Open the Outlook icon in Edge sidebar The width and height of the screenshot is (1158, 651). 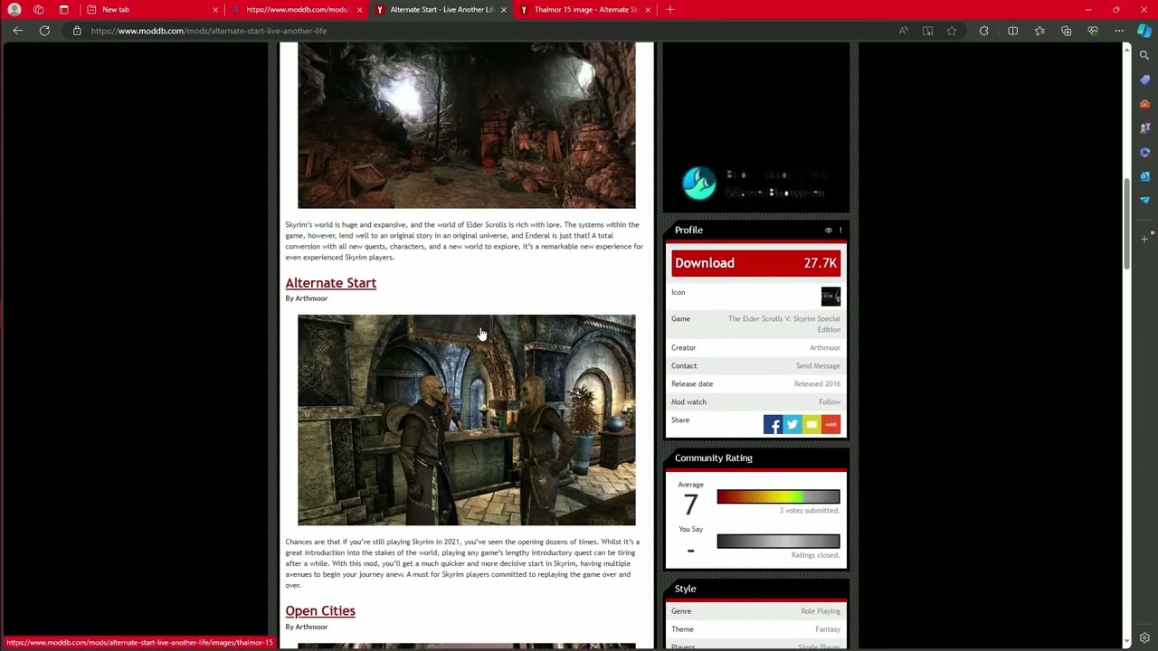[x=1144, y=176]
